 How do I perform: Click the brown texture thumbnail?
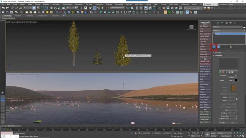point(233,88)
